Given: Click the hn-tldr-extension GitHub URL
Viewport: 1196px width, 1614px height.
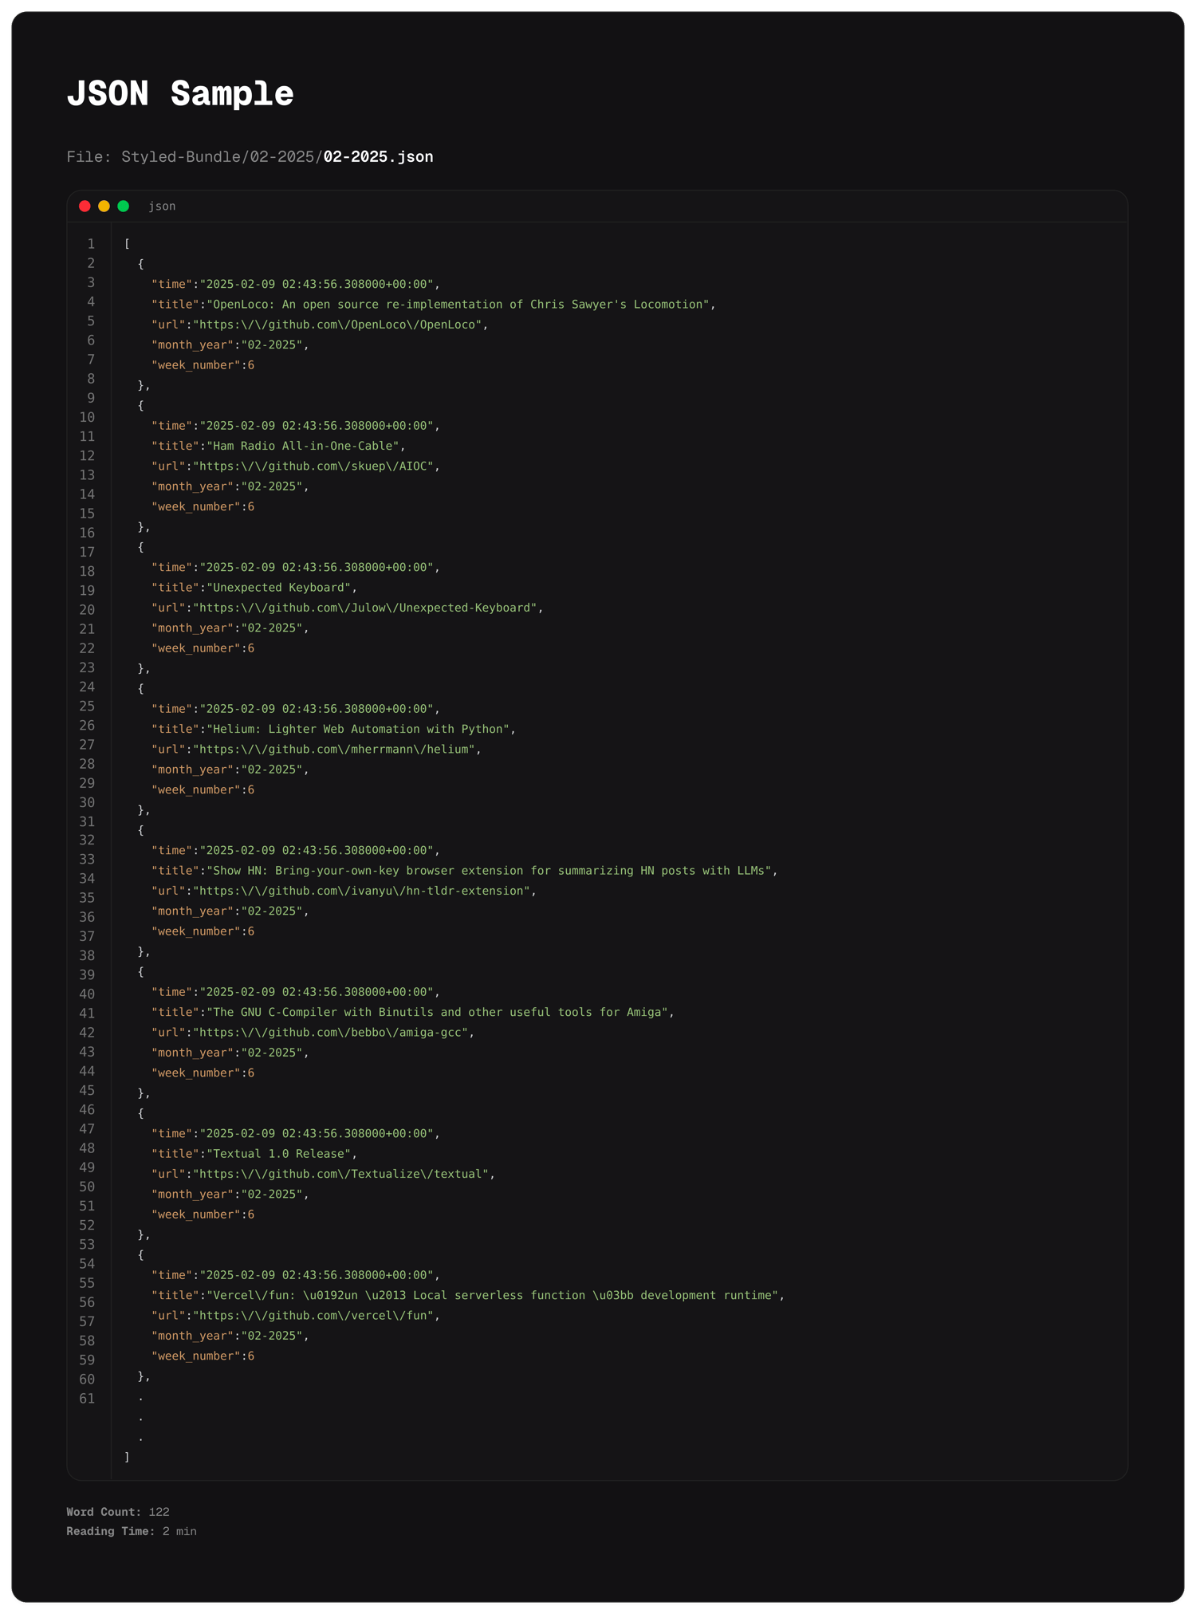Looking at the screenshot, I should [364, 891].
